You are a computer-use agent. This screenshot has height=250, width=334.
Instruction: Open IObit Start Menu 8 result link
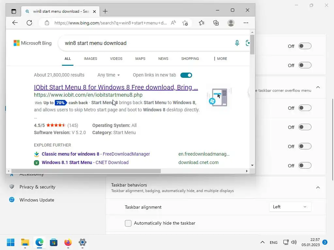[116, 87]
